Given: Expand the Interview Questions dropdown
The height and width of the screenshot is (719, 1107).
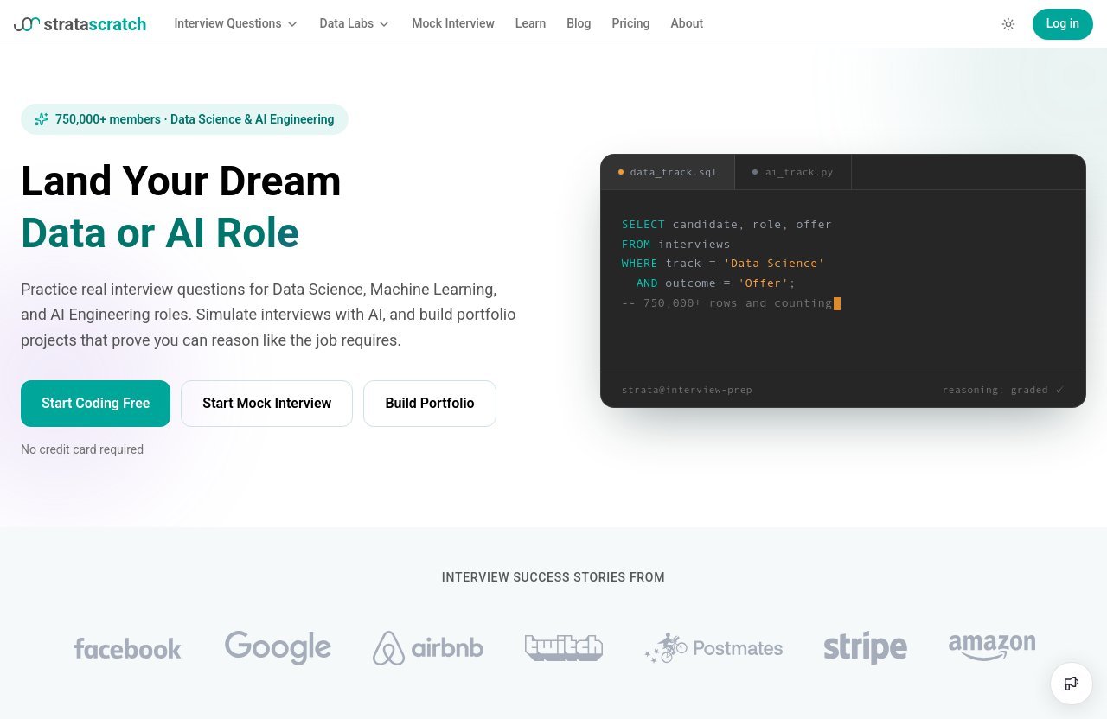Looking at the screenshot, I should click(x=236, y=23).
